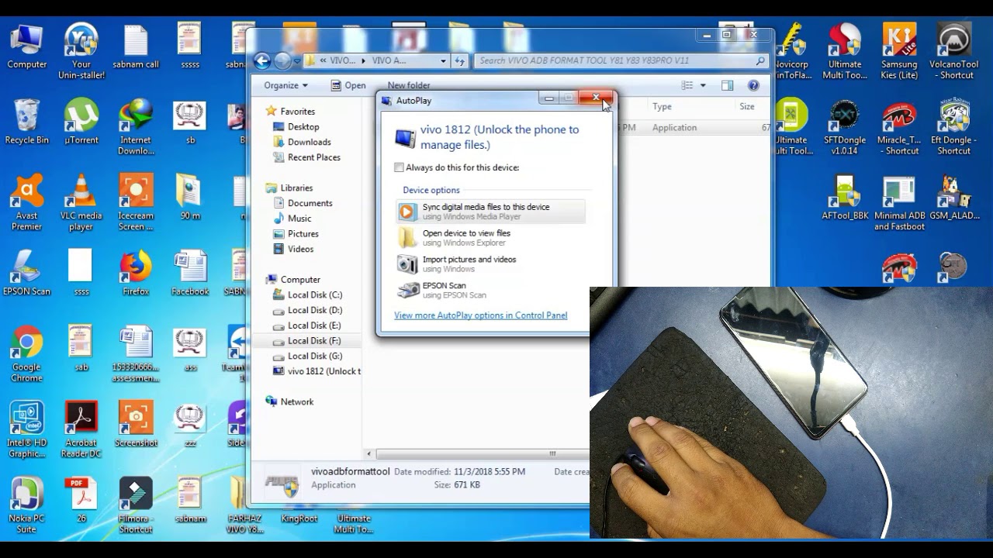Viewport: 993px width, 558px height.
Task: Open the view options dropdown arrow
Action: point(703,85)
